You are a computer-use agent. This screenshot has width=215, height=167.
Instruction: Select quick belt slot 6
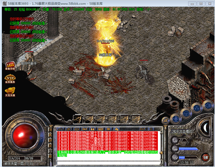[x=136, y=119]
